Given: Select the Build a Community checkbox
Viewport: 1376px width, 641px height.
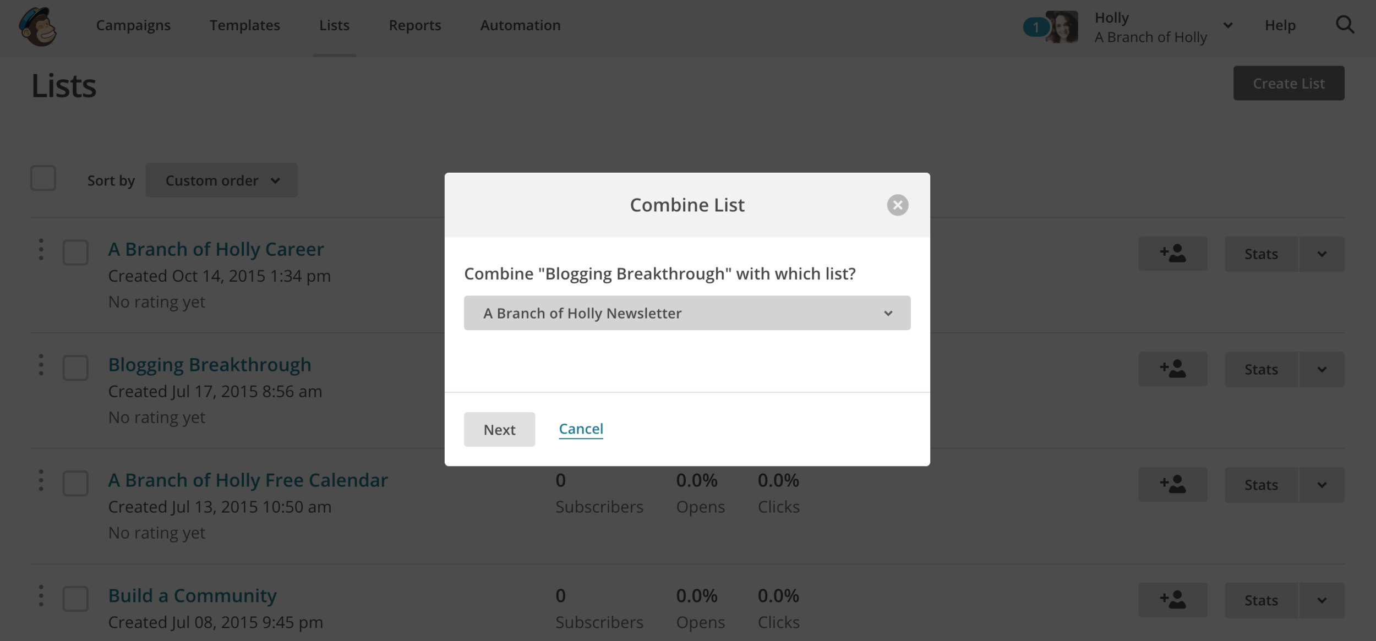Looking at the screenshot, I should coord(75,599).
